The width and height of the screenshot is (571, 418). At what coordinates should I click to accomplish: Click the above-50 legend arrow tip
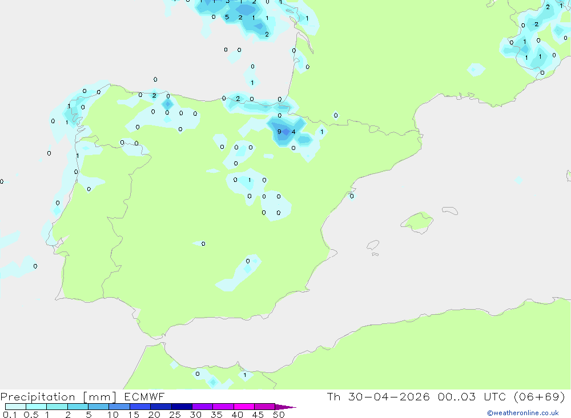coord(286,407)
